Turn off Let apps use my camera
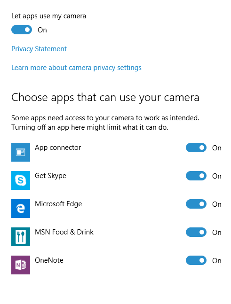This screenshot has height=304, width=231. 22,30
